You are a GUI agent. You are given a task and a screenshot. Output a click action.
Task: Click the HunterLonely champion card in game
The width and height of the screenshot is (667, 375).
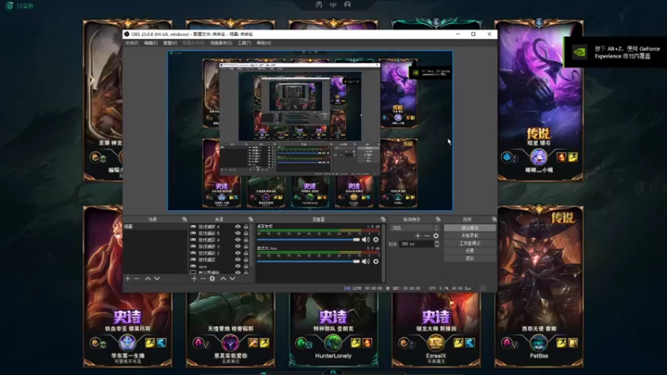[333, 329]
